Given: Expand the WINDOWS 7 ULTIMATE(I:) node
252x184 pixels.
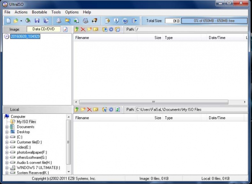Looking at the screenshot, I should (7, 168).
